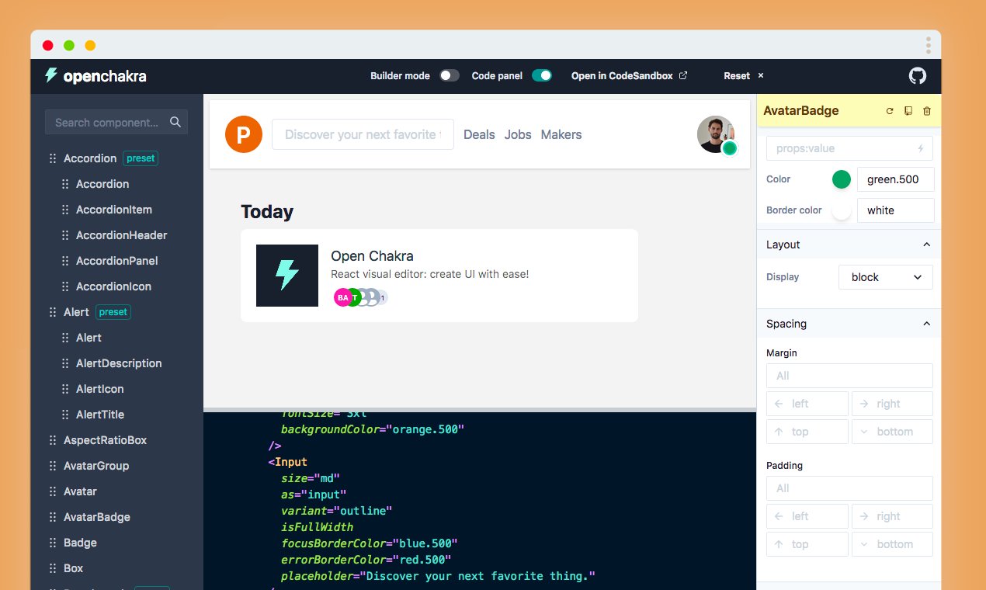Click the Open Chakra lightning thumbnail card image
This screenshot has width=986, height=590.
[287, 276]
